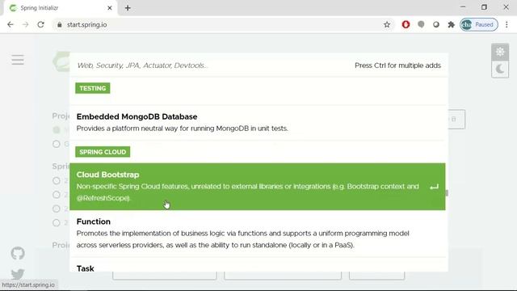Open the Opera red extension icon
This screenshot has height=291, width=517.
click(x=406, y=24)
